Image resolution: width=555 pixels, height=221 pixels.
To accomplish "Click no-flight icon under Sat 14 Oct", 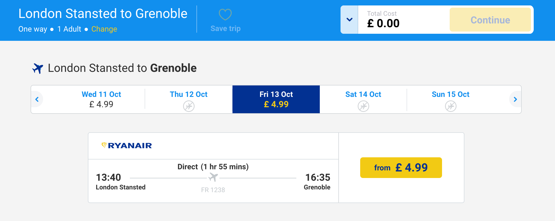I will 363,106.
